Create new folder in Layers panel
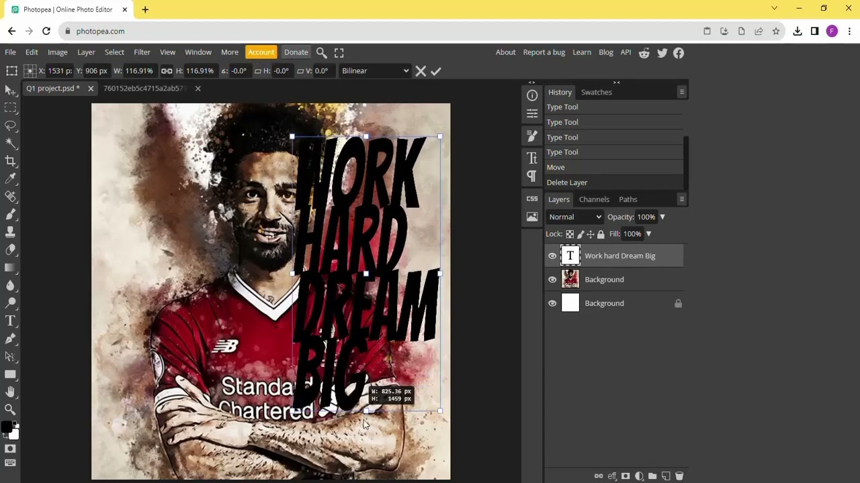 [652, 476]
